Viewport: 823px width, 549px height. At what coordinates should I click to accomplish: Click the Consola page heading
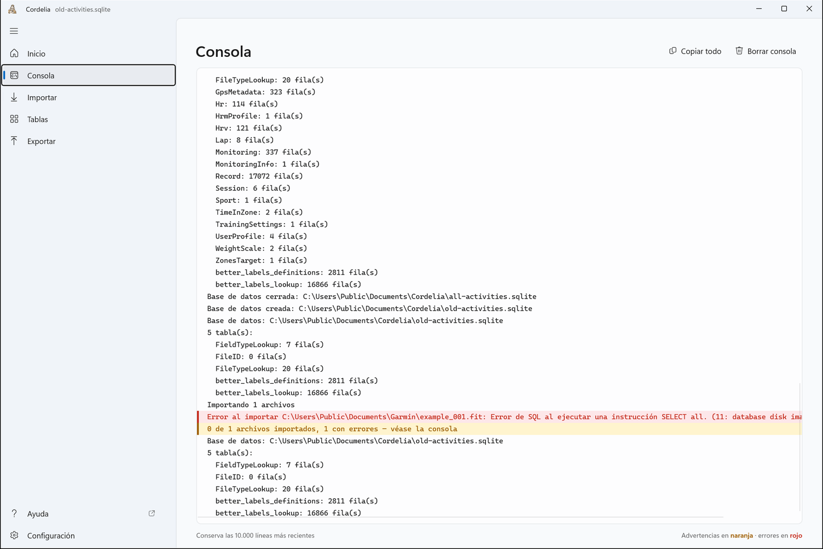tap(223, 51)
